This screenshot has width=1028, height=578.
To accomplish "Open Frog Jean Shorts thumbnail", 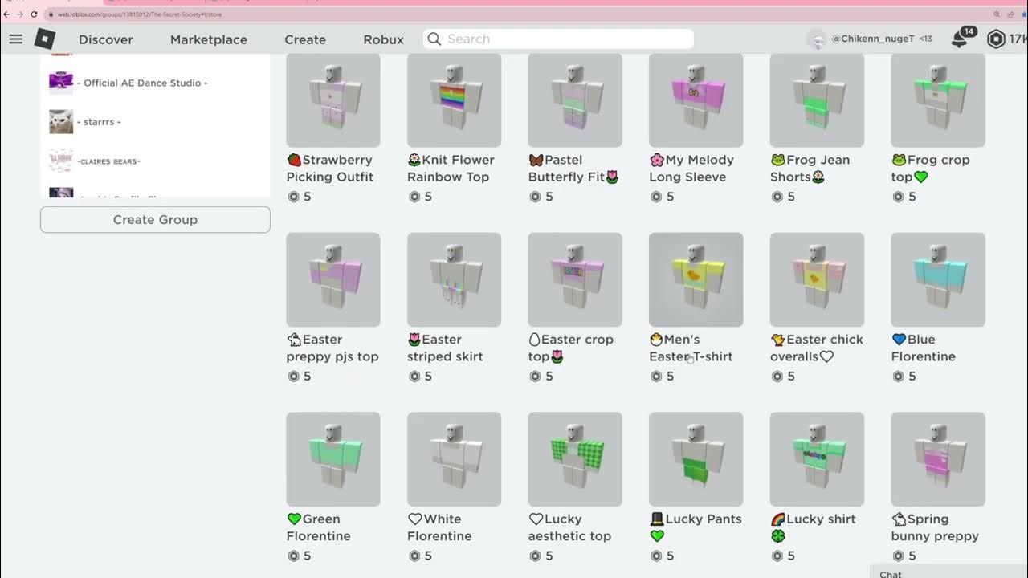I will 818,100.
